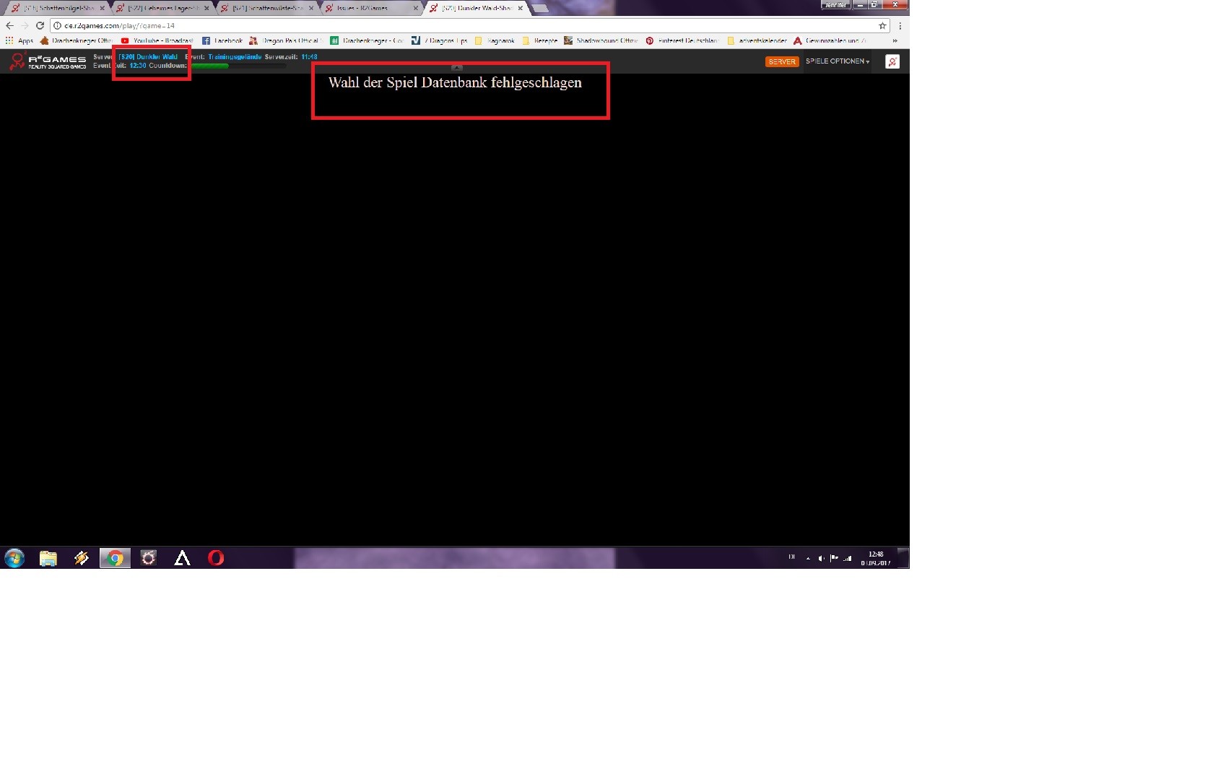Click the URL address bar
Screen dimensions: 1213x758
coord(462,25)
